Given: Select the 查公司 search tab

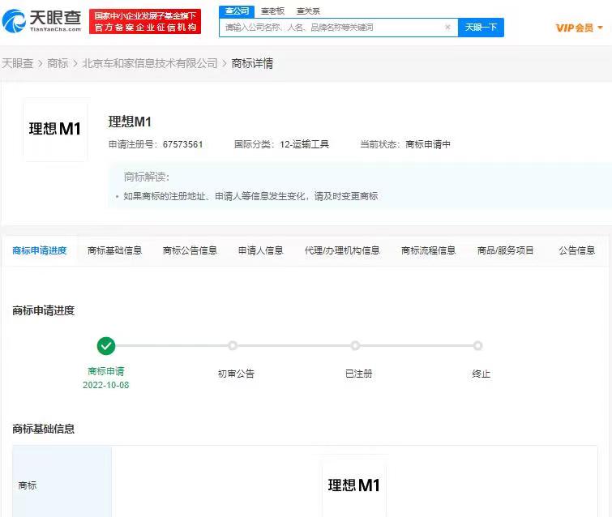Looking at the screenshot, I should click(237, 11).
